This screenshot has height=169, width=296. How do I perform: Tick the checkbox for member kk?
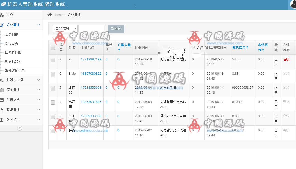point(53,60)
